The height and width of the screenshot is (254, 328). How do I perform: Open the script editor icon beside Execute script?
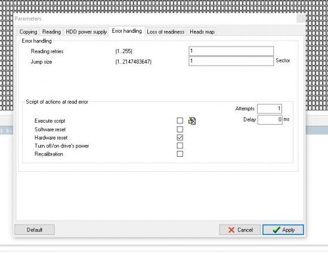(192, 120)
